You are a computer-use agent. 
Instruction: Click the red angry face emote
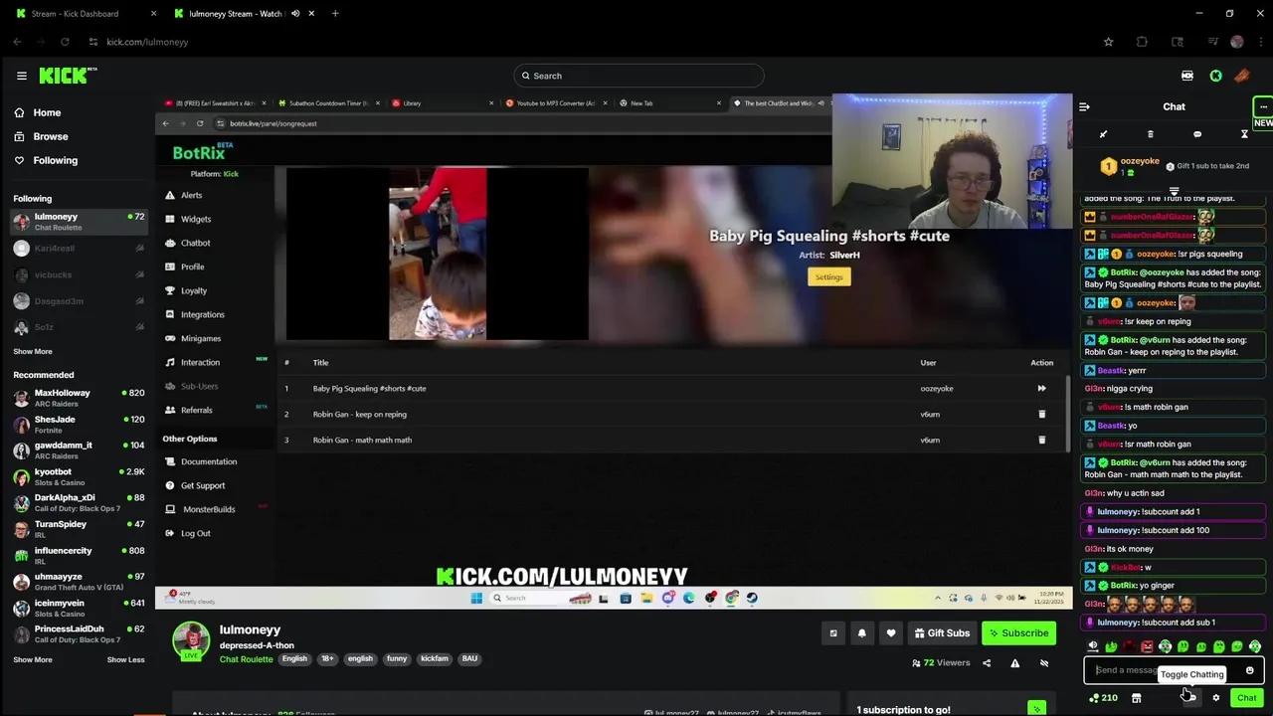click(x=1147, y=647)
